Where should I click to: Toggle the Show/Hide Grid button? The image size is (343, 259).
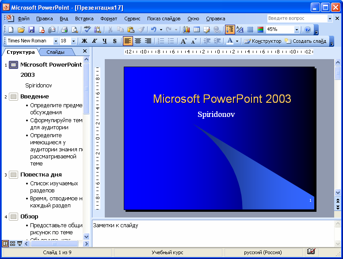click(x=250, y=30)
